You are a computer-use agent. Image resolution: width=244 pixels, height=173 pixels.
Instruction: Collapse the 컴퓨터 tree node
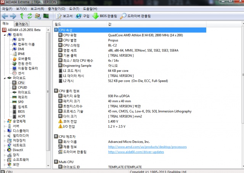tap(4, 35)
